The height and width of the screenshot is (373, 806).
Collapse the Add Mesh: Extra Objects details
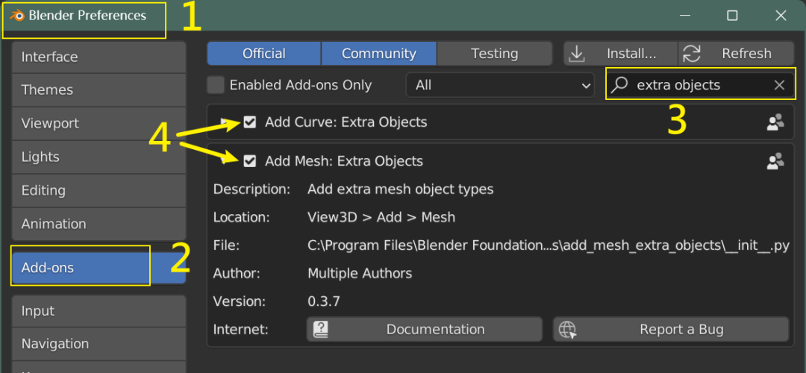[224, 161]
